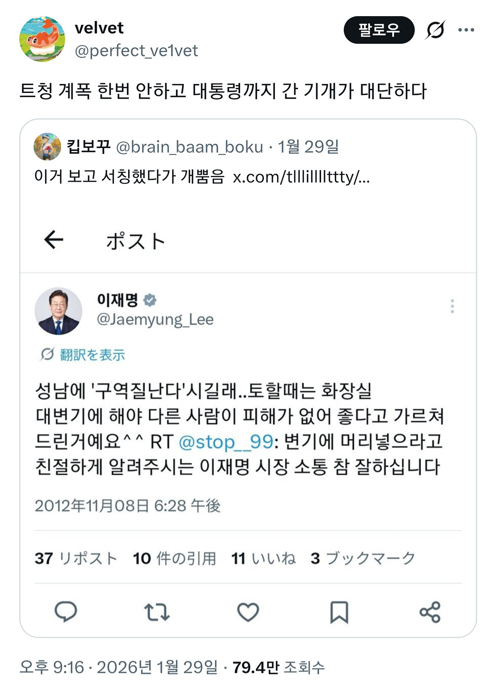Image resolution: width=496 pixels, height=688 pixels.
Task: Open the x.com/tllliIllIttty link
Action: (x=301, y=177)
